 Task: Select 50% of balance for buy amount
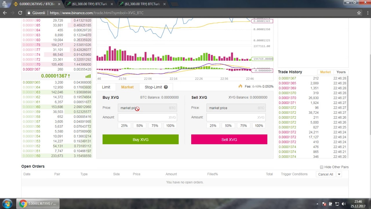point(140,126)
